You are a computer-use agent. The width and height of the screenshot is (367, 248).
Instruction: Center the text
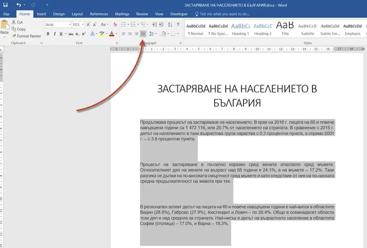click(130, 34)
